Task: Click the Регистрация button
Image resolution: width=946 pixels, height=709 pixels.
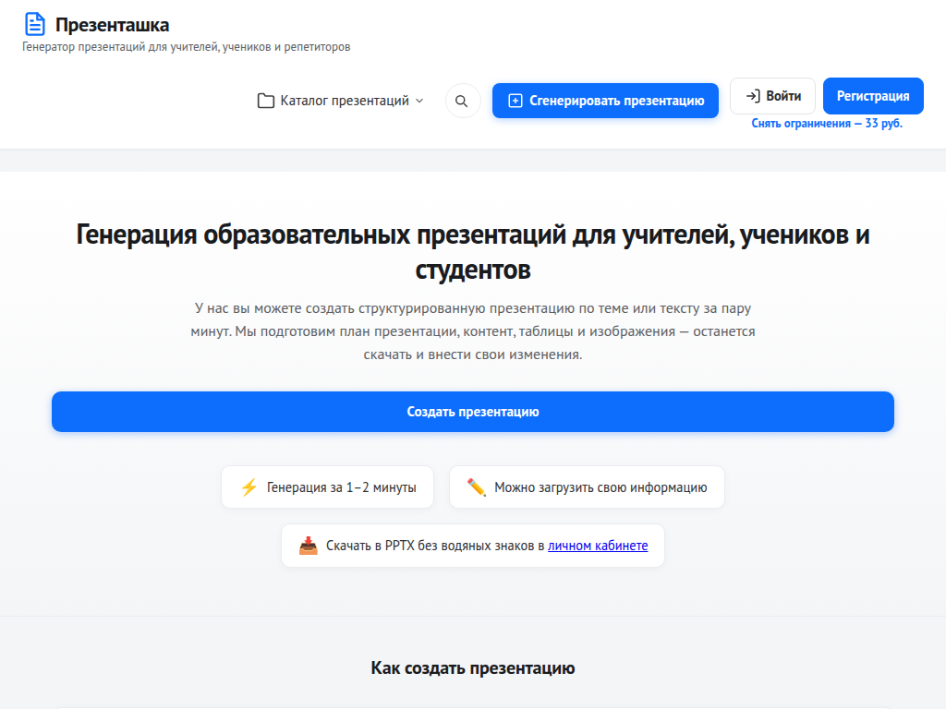Action: (x=873, y=95)
